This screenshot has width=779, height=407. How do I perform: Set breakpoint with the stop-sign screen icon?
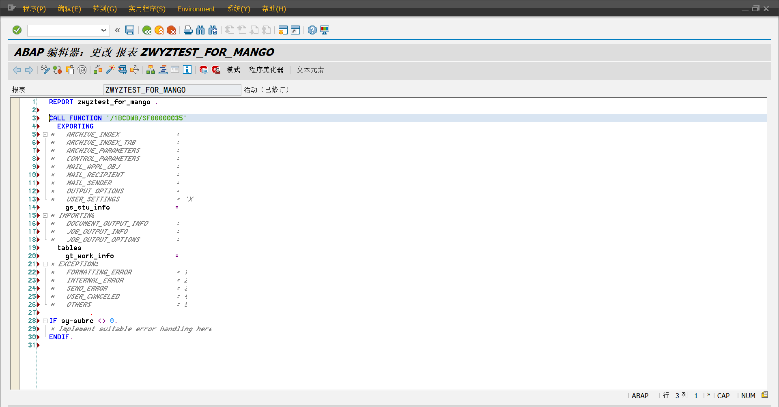click(204, 70)
